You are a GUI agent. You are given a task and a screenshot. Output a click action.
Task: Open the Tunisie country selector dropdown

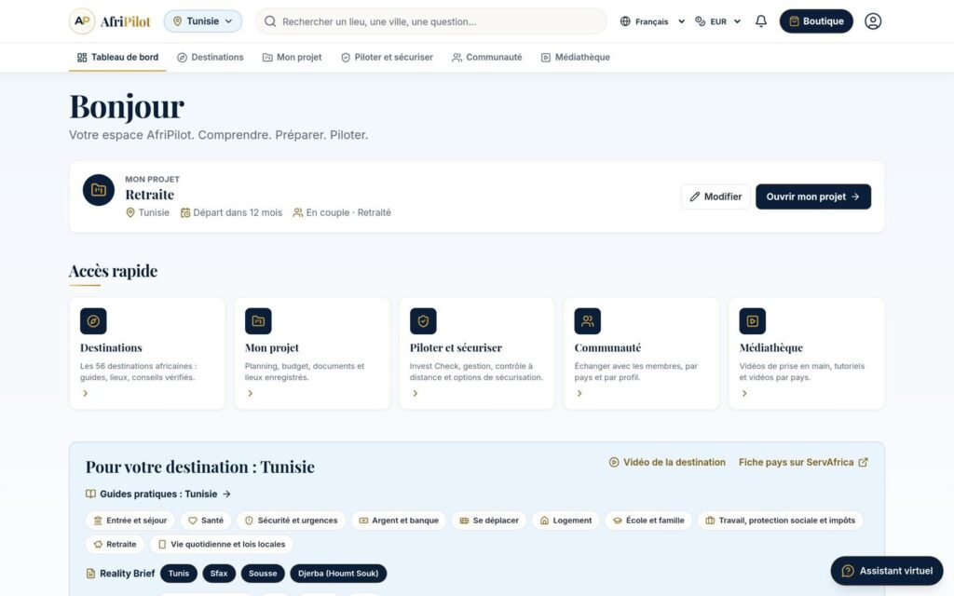tap(202, 21)
